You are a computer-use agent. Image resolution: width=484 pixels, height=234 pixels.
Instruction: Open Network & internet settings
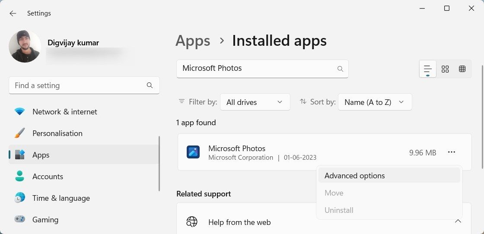[x=65, y=112]
